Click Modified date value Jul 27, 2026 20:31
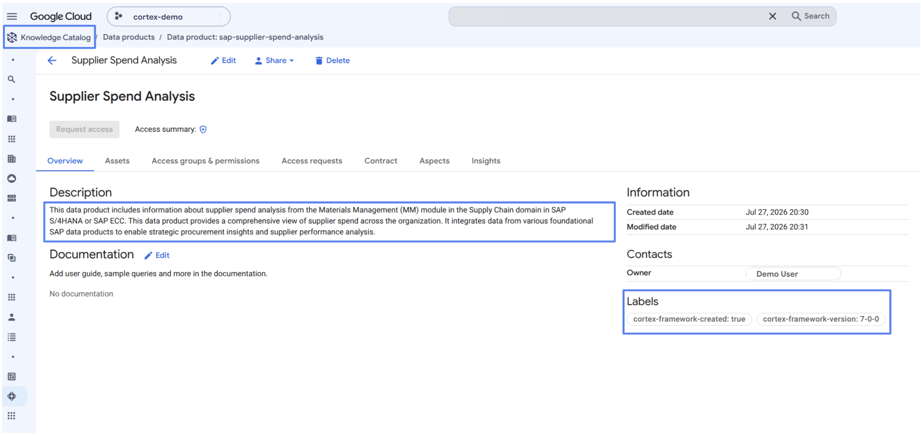This screenshot has height=435, width=921. (x=777, y=227)
